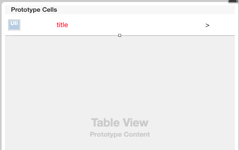Select cell empty space between title and chevron
239x150 pixels.
[137, 25]
